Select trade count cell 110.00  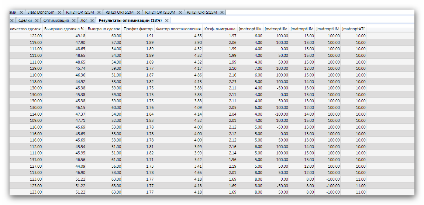tap(26, 75)
